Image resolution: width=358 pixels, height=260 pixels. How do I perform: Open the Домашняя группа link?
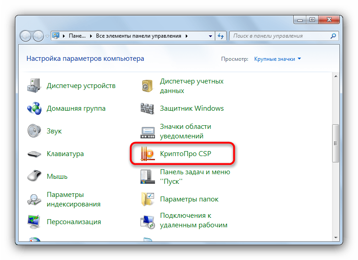pyautogui.click(x=76, y=108)
